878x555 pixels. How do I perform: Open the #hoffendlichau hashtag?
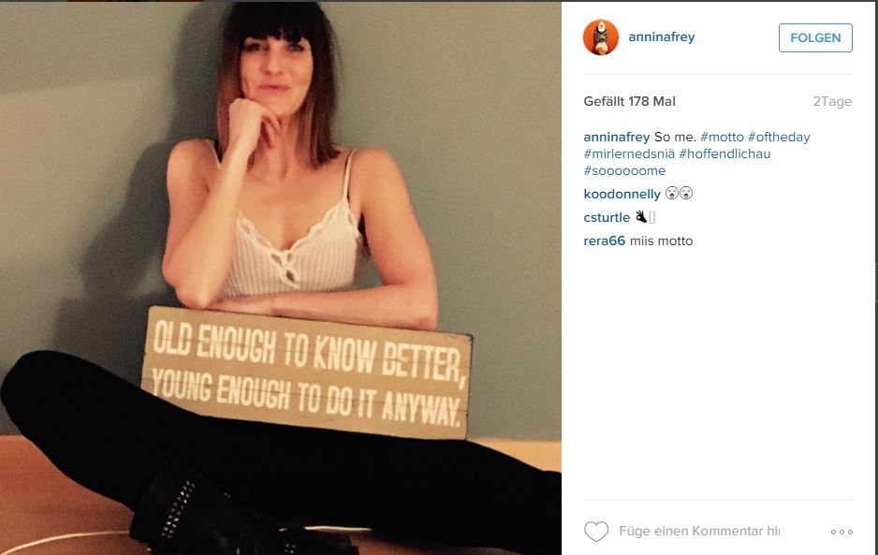pyautogui.click(x=724, y=153)
